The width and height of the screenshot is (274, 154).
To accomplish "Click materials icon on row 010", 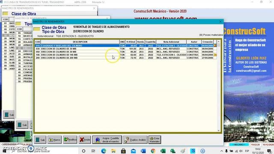I will pos(215,46).
